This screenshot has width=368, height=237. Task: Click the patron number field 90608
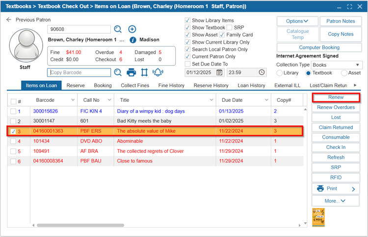[x=79, y=29]
